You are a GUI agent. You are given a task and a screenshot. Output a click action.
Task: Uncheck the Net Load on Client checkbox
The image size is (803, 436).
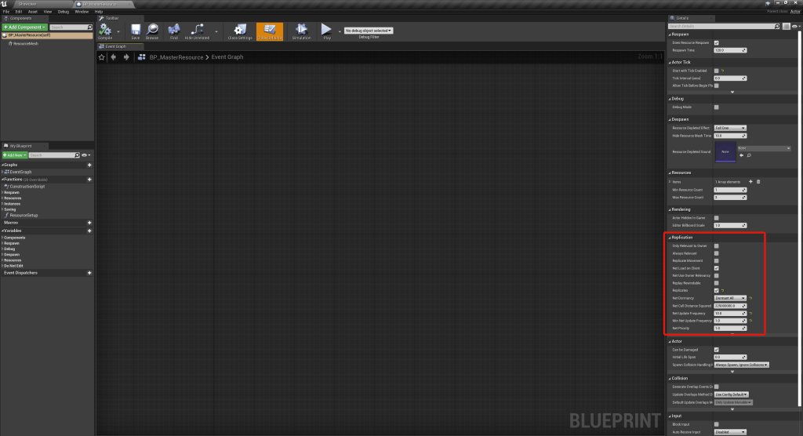point(717,268)
